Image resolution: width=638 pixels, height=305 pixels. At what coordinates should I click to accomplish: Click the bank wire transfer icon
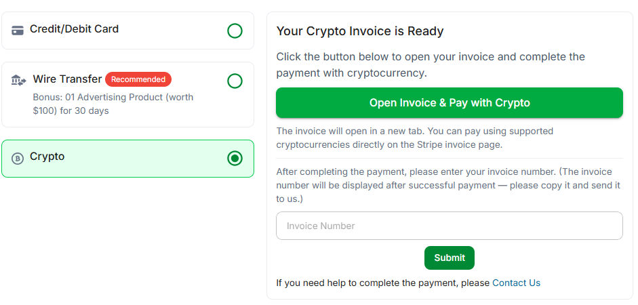pos(19,80)
